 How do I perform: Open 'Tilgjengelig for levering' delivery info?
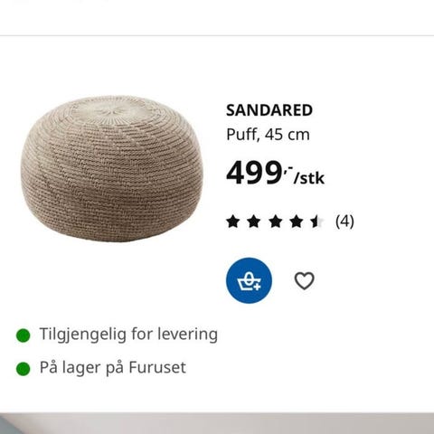[x=128, y=335]
